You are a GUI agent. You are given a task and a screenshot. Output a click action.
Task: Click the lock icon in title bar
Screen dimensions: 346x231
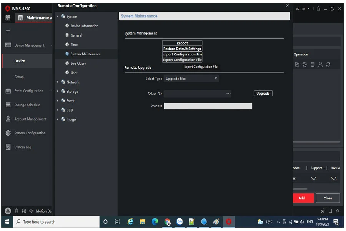point(318,8)
